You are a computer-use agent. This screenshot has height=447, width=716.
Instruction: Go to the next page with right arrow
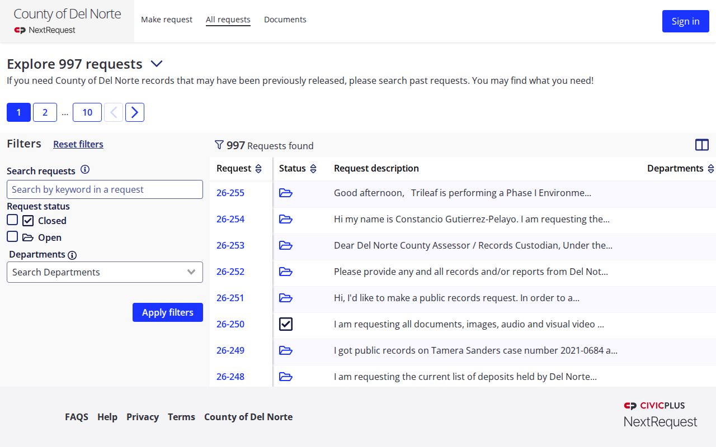point(135,112)
